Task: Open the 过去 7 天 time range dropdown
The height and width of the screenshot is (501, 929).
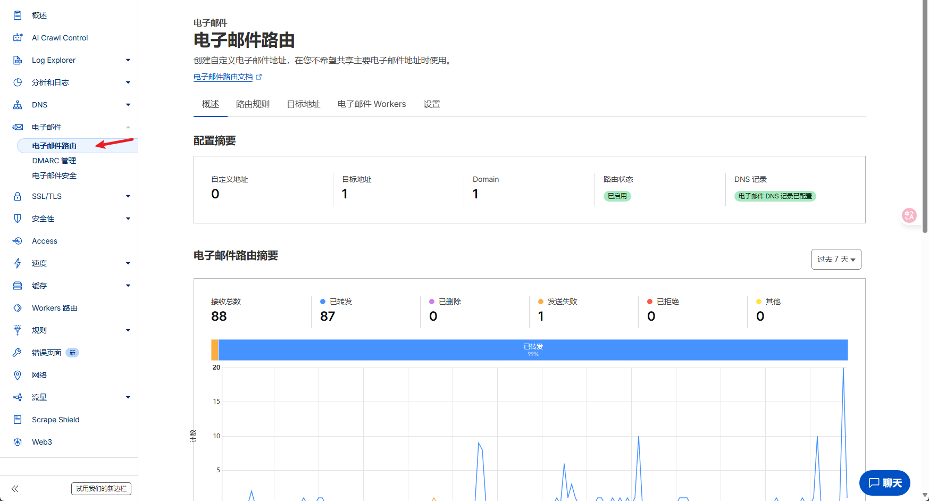Action: point(836,259)
